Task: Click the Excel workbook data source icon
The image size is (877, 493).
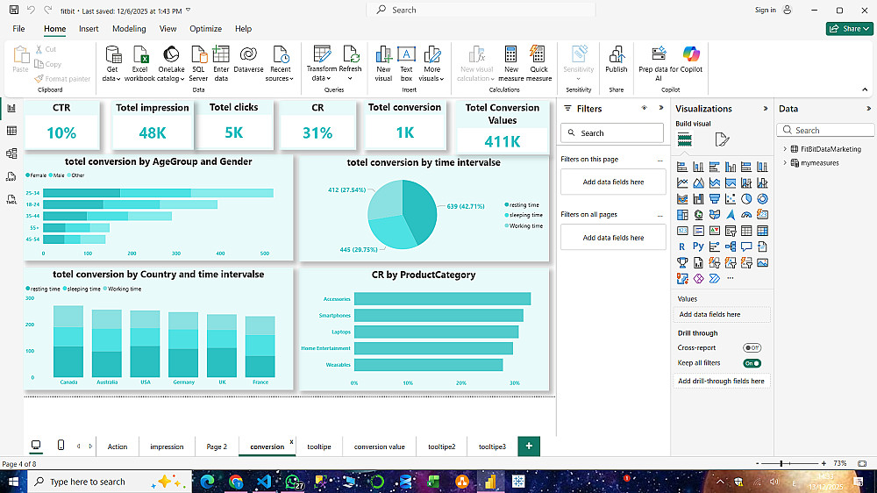Action: 139,54
